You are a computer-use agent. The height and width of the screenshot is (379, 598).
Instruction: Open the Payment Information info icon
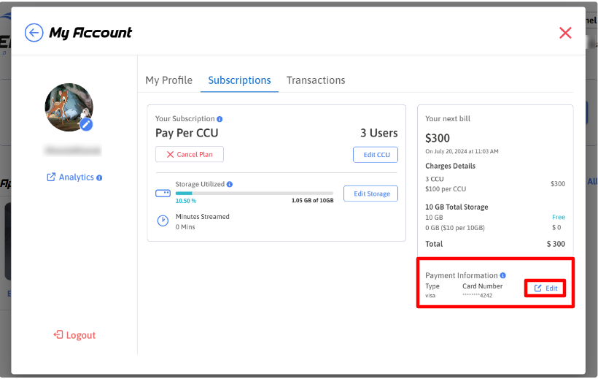(x=503, y=275)
